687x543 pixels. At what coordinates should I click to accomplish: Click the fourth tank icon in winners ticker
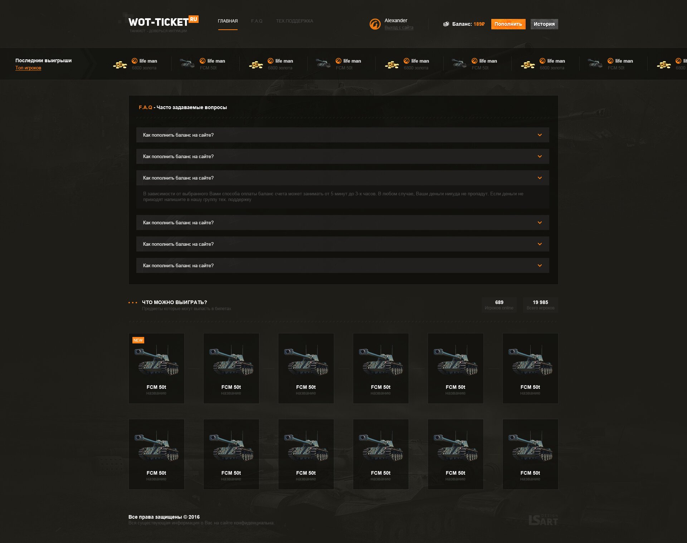[x=595, y=64]
